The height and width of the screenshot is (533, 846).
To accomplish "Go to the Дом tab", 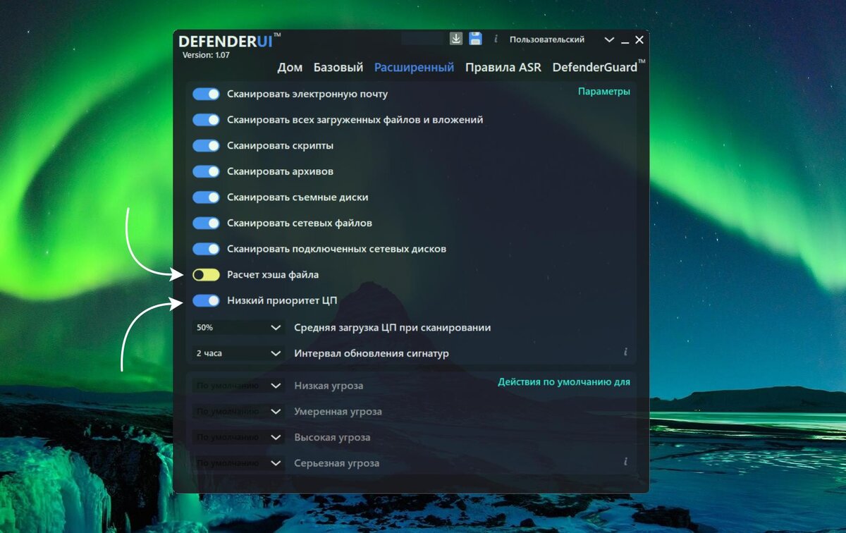I will pos(290,68).
